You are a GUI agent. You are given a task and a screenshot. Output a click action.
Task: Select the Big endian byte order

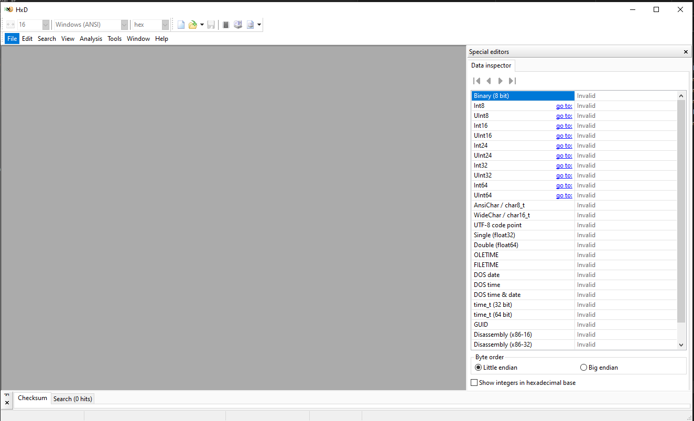[x=584, y=368]
